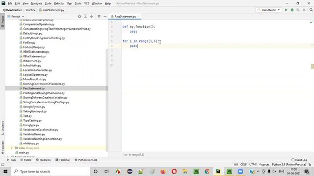This screenshot has height=176, width=314.
Task: Click in the Windows search box
Action: click(51, 172)
